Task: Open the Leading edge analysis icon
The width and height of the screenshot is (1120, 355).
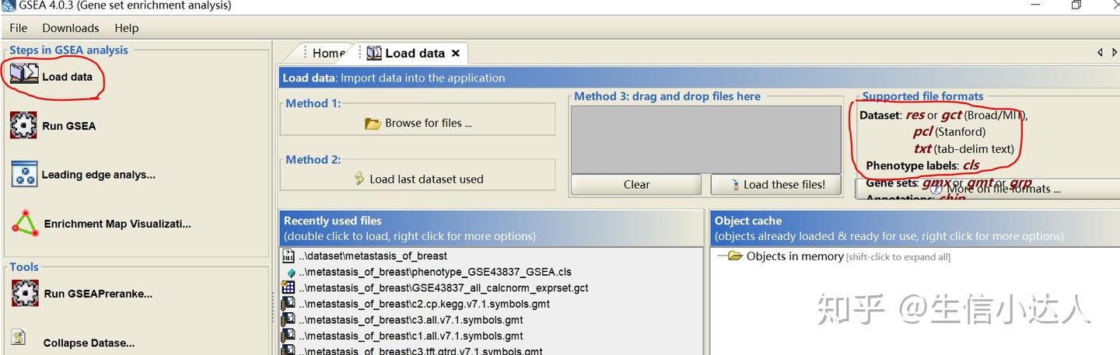Action: pyautogui.click(x=24, y=174)
